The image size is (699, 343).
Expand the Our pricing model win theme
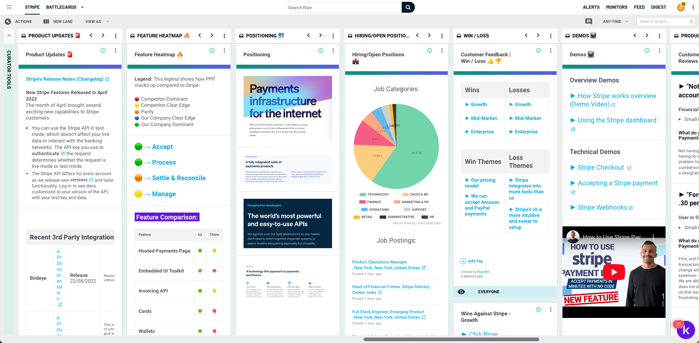pyautogui.click(x=480, y=183)
